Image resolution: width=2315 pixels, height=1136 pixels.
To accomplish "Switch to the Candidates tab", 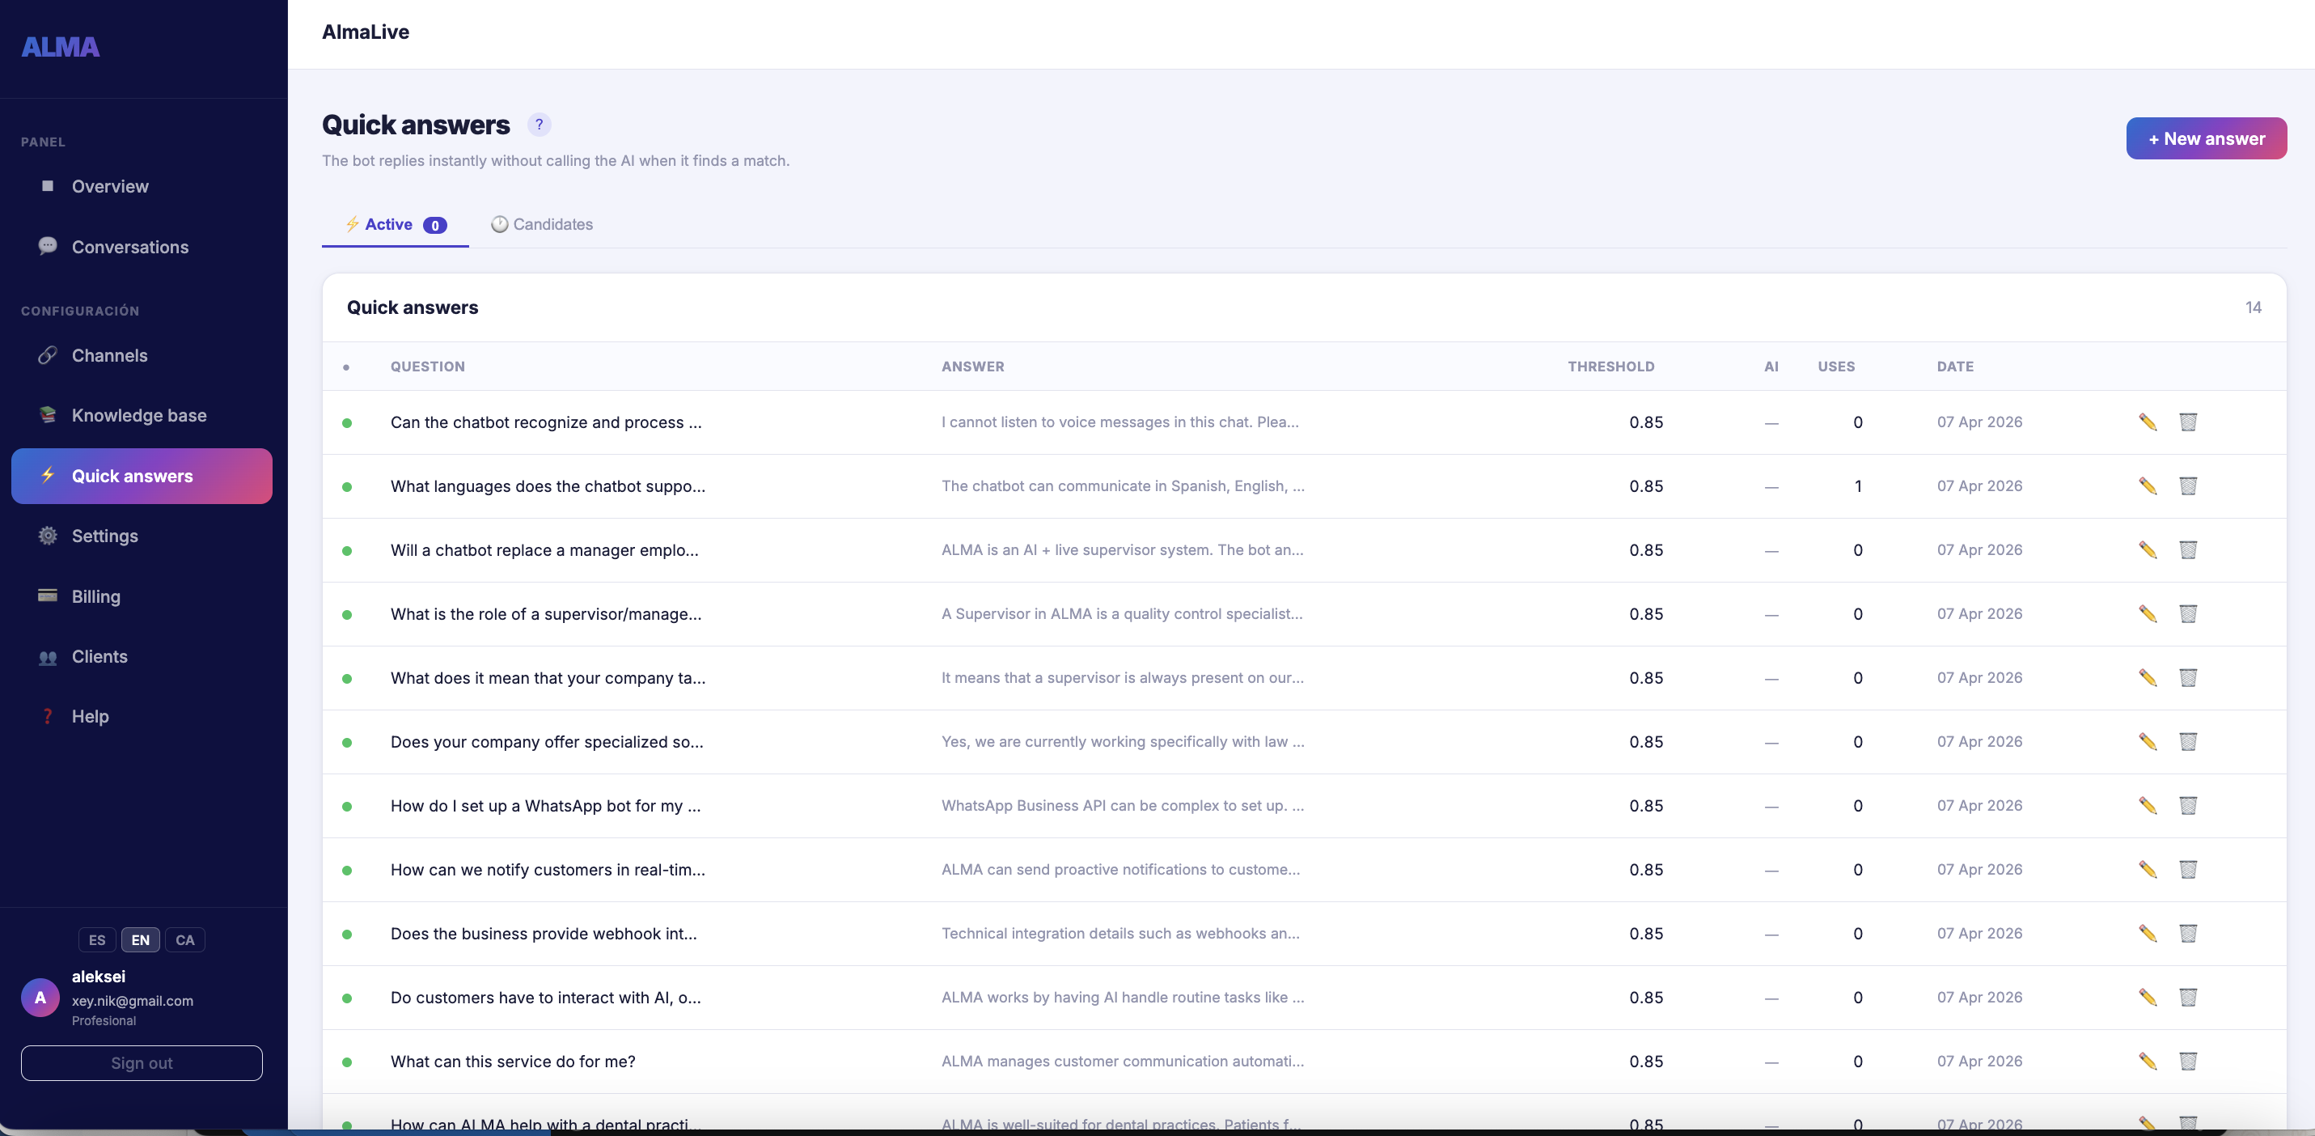I will point(542,225).
